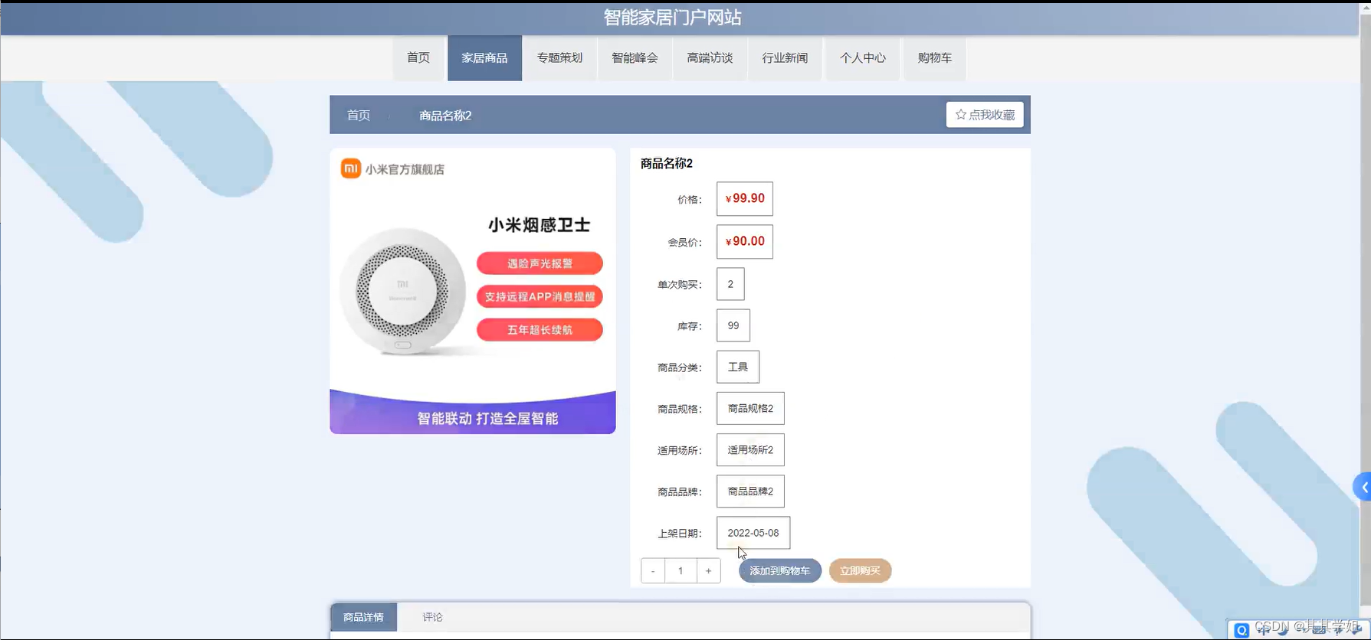Expand the blue side panel arrow
Viewport: 1371px width, 640px height.
tap(1363, 487)
